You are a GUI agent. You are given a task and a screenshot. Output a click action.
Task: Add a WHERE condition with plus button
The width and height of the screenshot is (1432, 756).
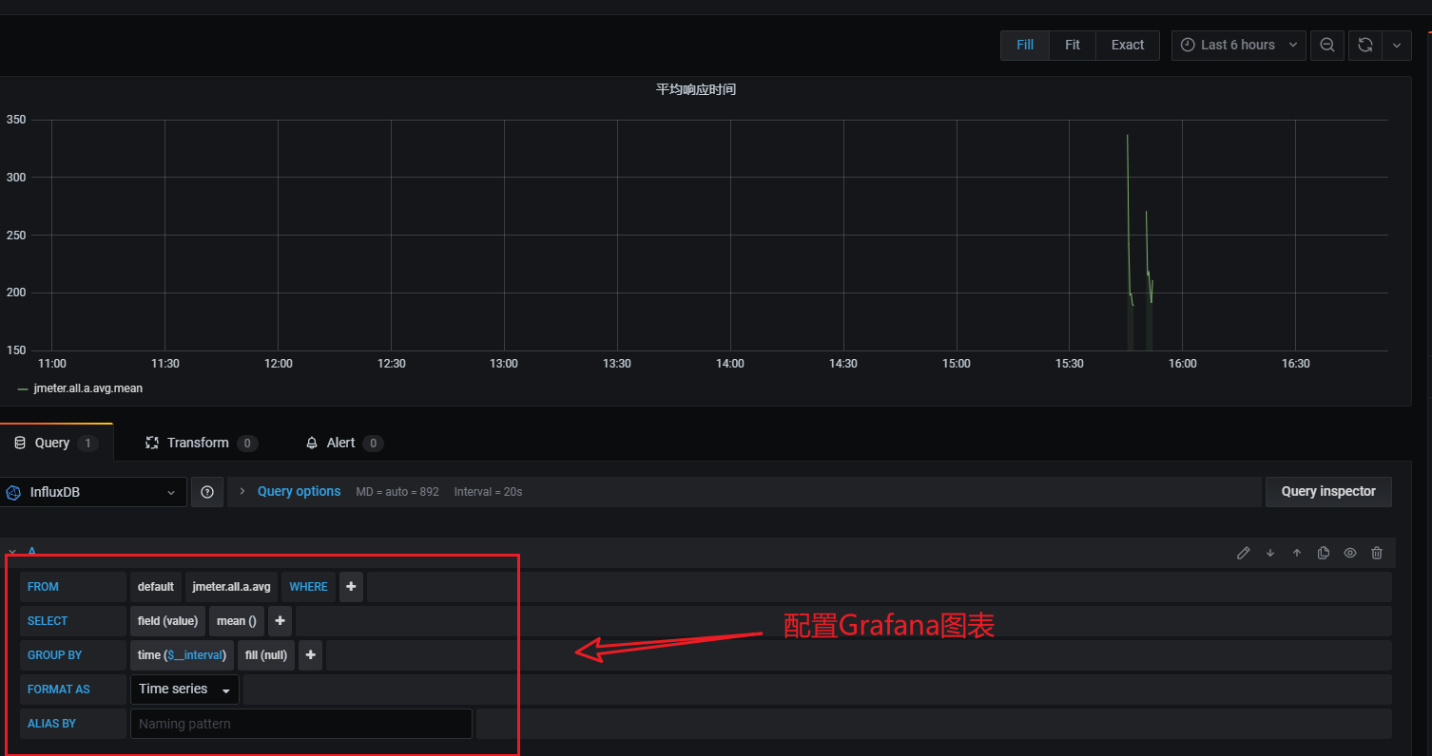[351, 587]
